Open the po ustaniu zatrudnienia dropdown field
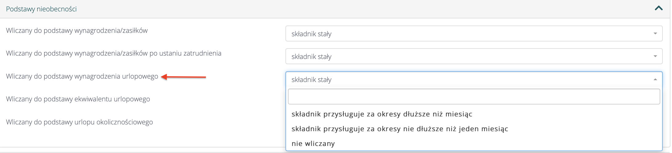This screenshot has width=672, height=153. pyautogui.click(x=462, y=56)
